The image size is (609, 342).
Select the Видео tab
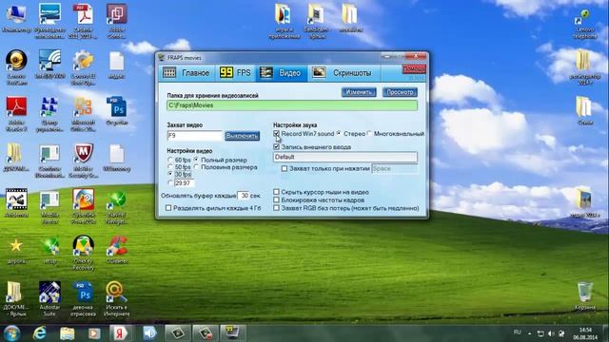pyautogui.click(x=282, y=73)
